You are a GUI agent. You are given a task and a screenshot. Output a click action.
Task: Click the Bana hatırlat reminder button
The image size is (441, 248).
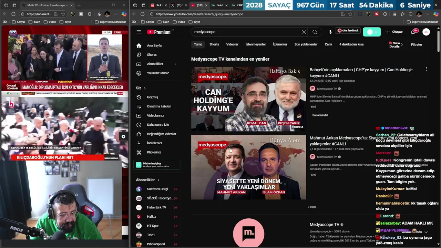(320, 115)
